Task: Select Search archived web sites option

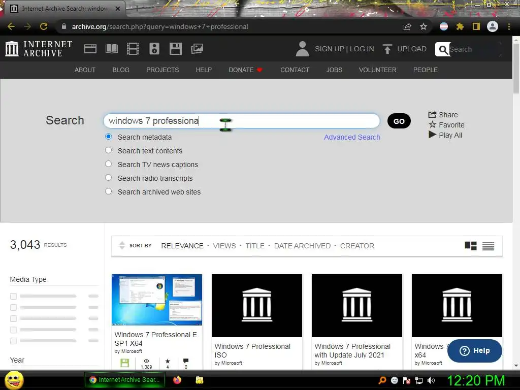Action: tap(109, 191)
